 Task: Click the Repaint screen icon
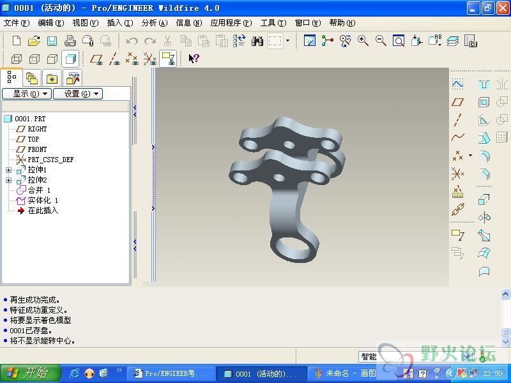[x=310, y=41]
